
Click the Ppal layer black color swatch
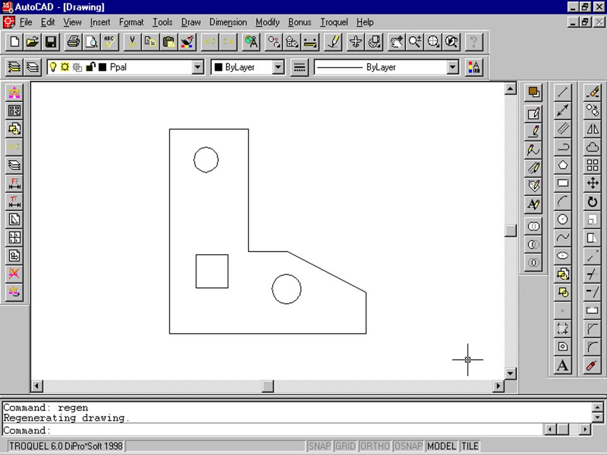tap(102, 68)
